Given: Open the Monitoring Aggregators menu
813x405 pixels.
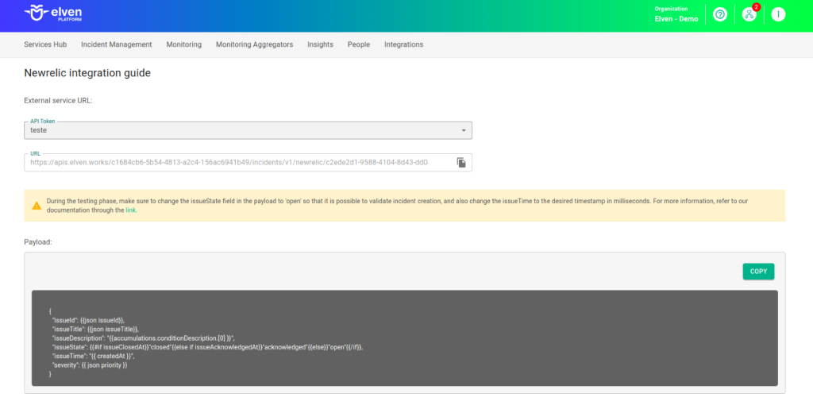Looking at the screenshot, I should point(254,44).
